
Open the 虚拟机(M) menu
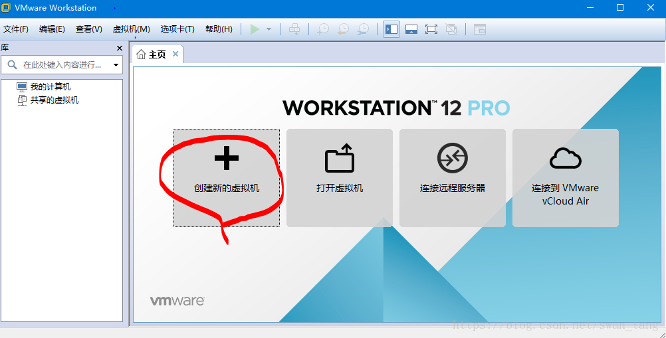[131, 29]
